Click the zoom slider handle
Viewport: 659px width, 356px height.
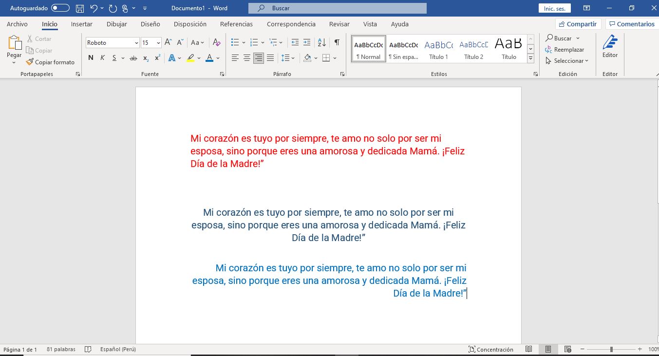(611, 349)
